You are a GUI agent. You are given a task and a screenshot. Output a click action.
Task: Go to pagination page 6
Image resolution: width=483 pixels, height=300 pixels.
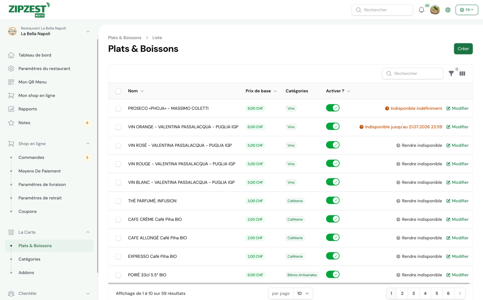point(448,294)
